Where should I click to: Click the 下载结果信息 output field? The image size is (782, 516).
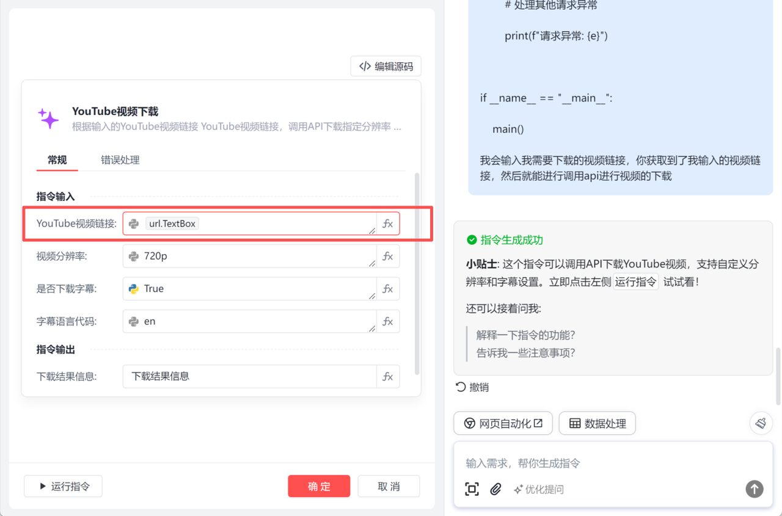coord(249,376)
